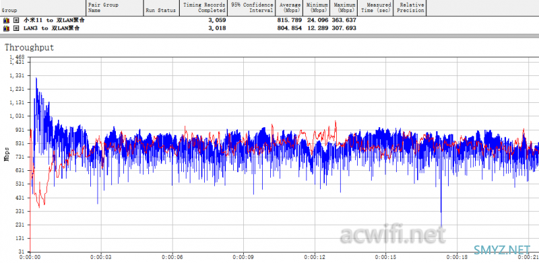Click the minimum value 24.096
The width and height of the screenshot is (539, 263).
coord(317,20)
